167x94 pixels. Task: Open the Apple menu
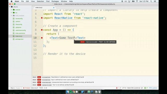(11, 1)
